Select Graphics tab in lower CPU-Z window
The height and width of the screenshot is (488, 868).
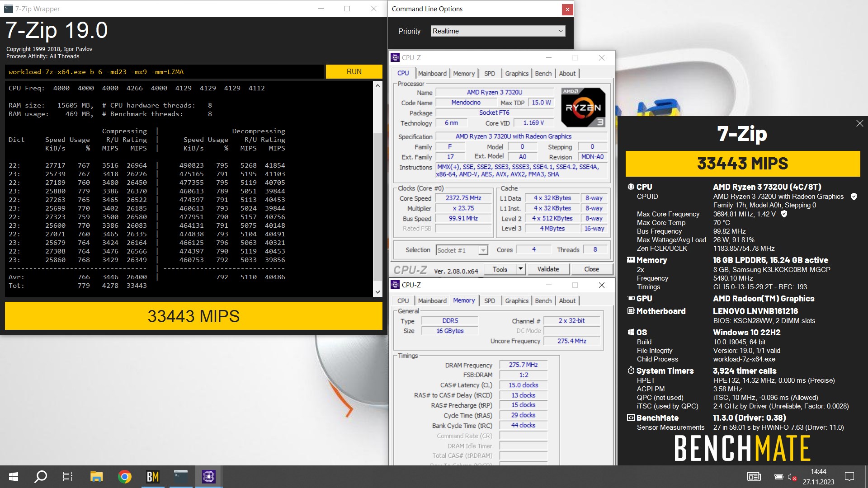(517, 300)
